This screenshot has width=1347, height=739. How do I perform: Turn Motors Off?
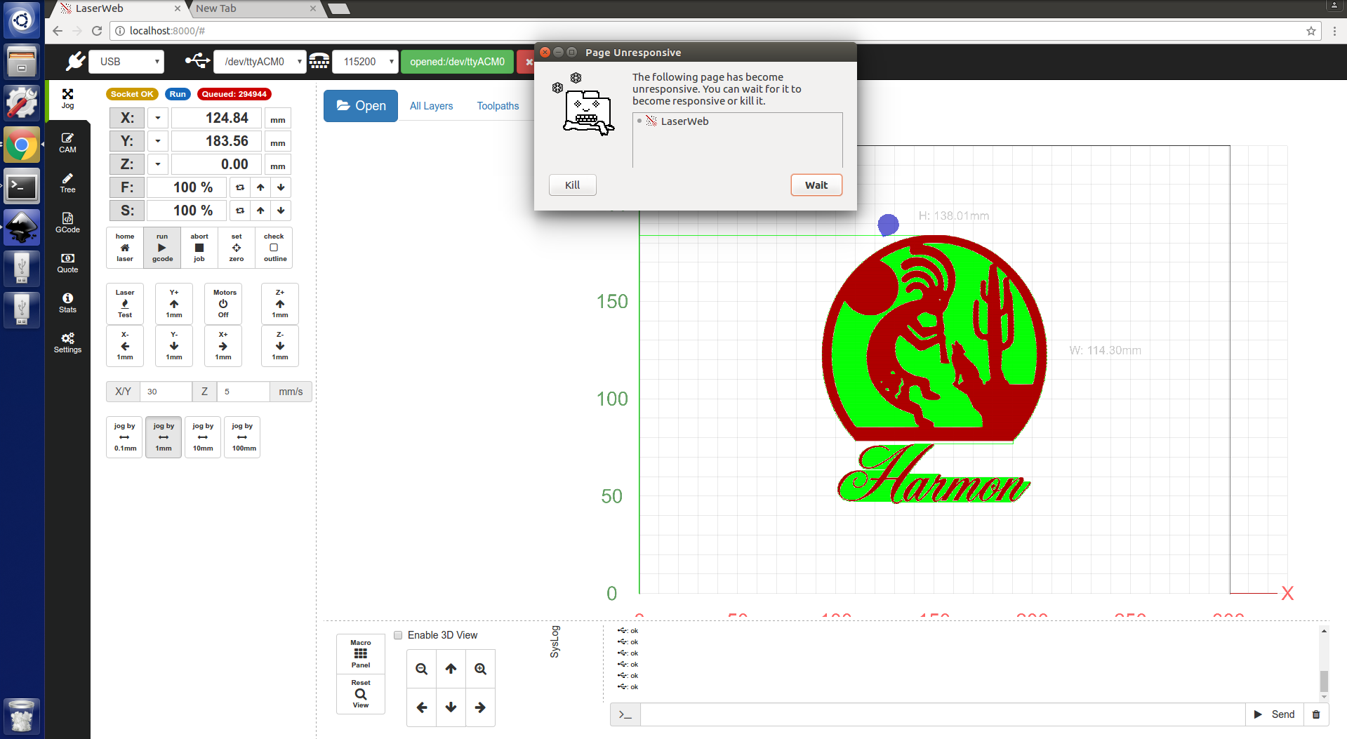[223, 304]
